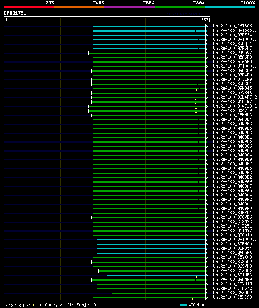Select the UniRef100_B9NB45 label
259x308 pixels.
tap(232, 89)
